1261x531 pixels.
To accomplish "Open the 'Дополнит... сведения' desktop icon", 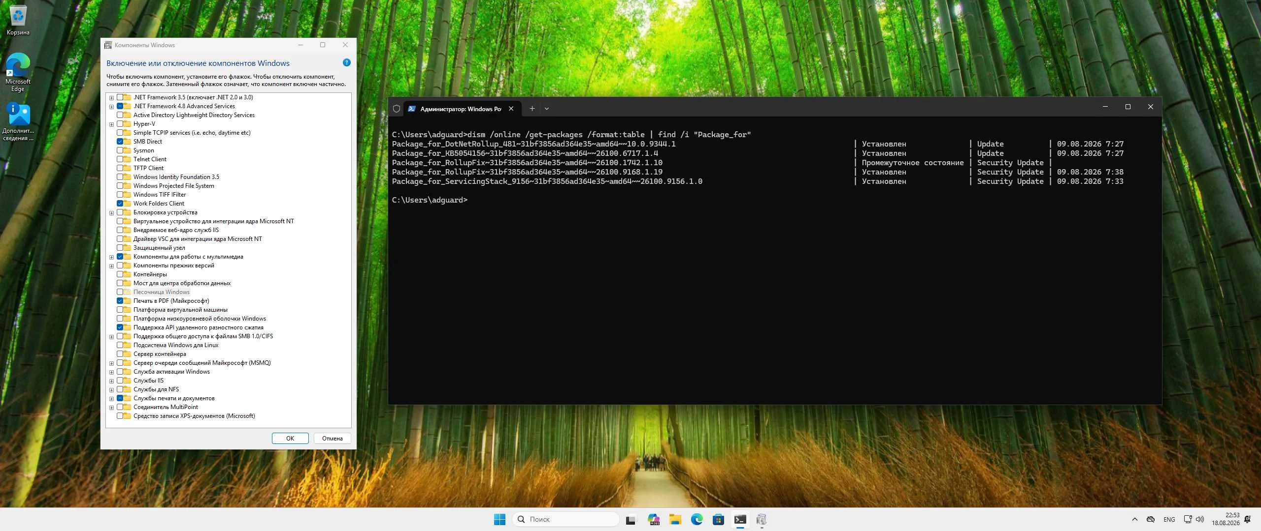I will pyautogui.click(x=18, y=121).
